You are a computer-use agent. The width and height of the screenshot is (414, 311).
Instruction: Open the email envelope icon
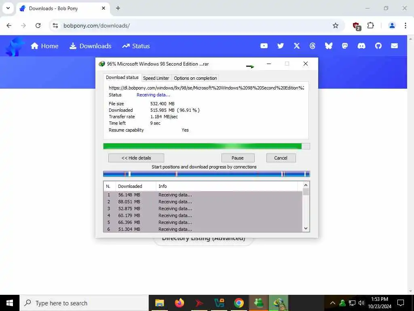pyautogui.click(x=394, y=46)
